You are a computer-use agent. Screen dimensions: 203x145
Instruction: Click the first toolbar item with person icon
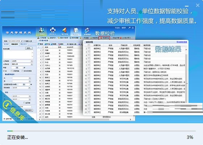pos(42,38)
